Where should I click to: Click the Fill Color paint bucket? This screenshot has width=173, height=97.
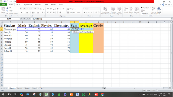[38, 13]
